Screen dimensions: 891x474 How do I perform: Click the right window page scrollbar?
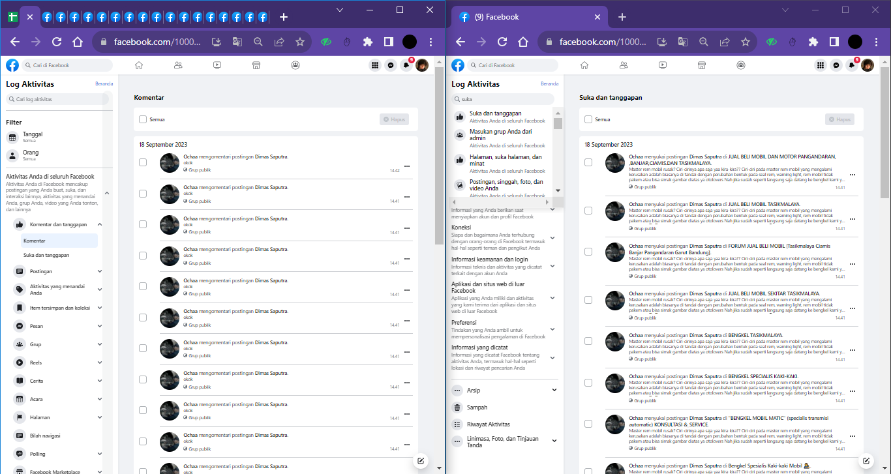(884, 132)
